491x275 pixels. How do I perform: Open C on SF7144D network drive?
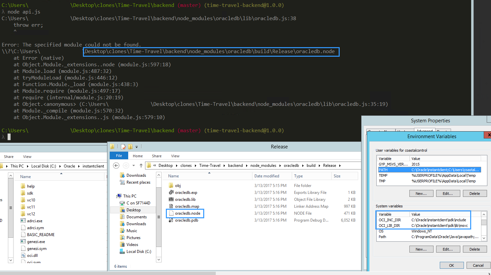pyautogui.click(x=138, y=203)
